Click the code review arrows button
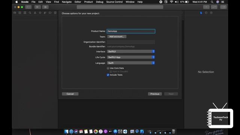The height and width of the screenshot is (135, 240). 214,7
